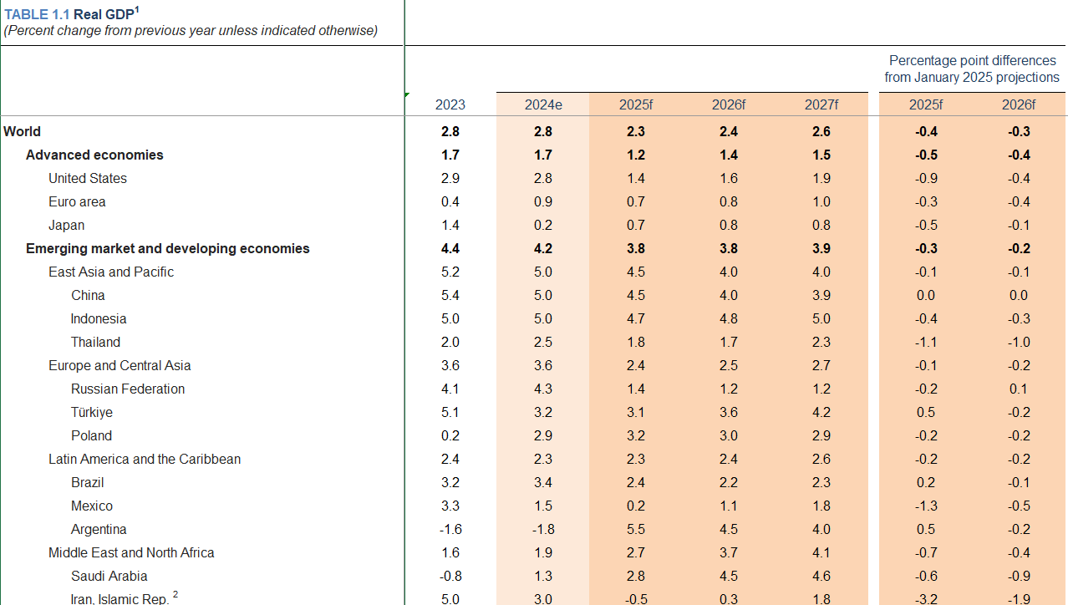
Task: Select Argentina's 2023 value of -1.6
Action: tap(450, 529)
